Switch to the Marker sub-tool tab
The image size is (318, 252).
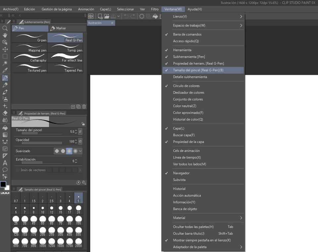(67, 29)
